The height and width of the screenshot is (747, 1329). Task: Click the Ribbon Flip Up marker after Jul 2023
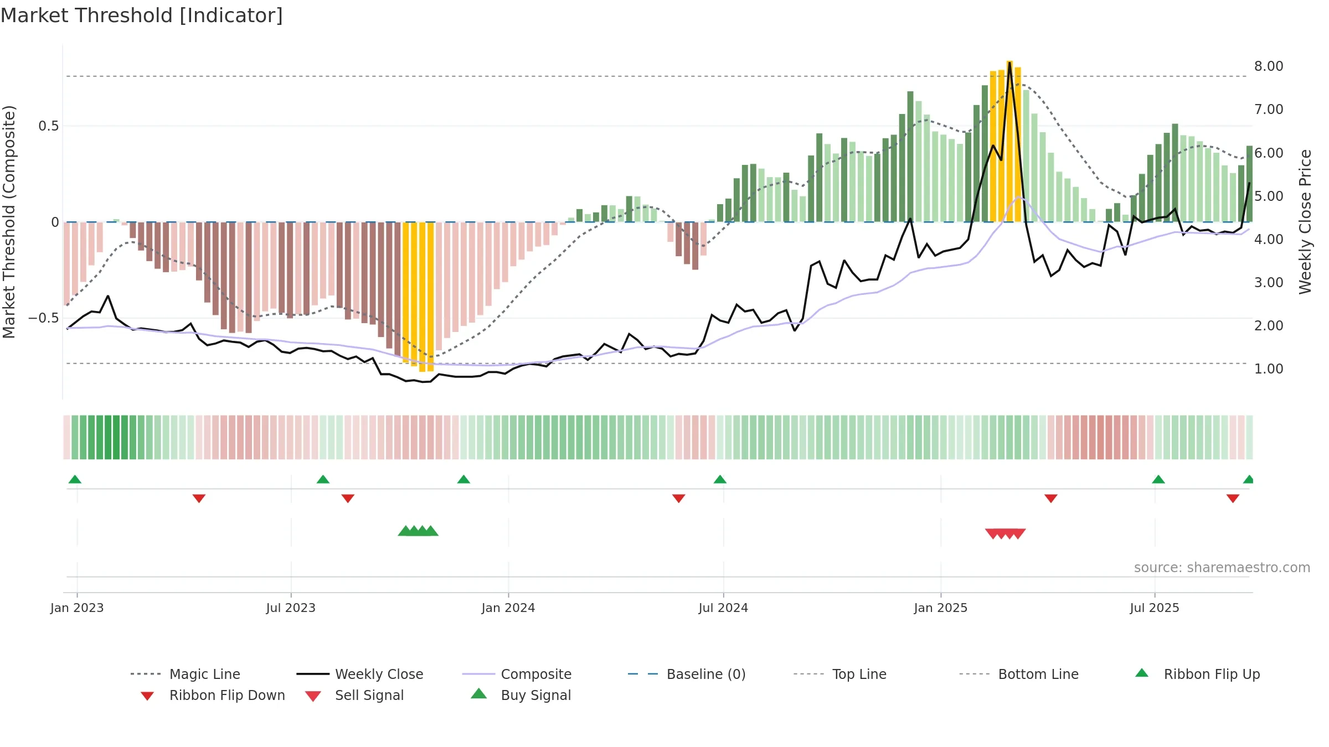[x=323, y=479]
